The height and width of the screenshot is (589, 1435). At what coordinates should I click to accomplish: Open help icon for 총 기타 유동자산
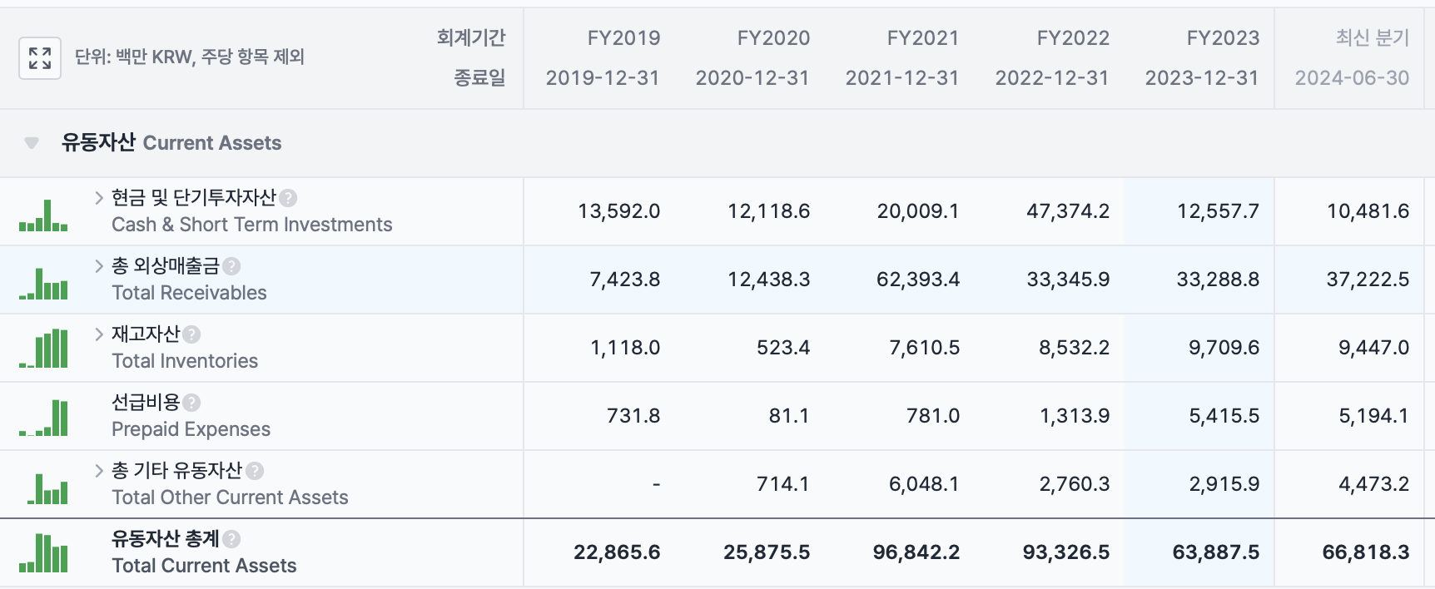click(255, 471)
